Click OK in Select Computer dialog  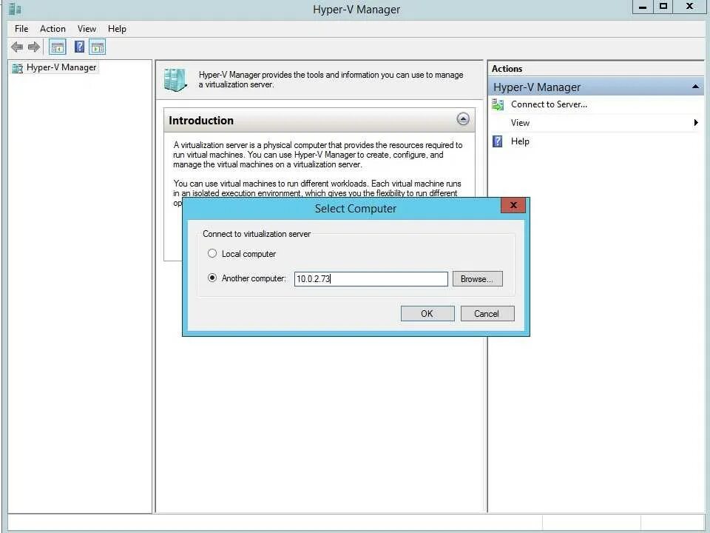[427, 314]
